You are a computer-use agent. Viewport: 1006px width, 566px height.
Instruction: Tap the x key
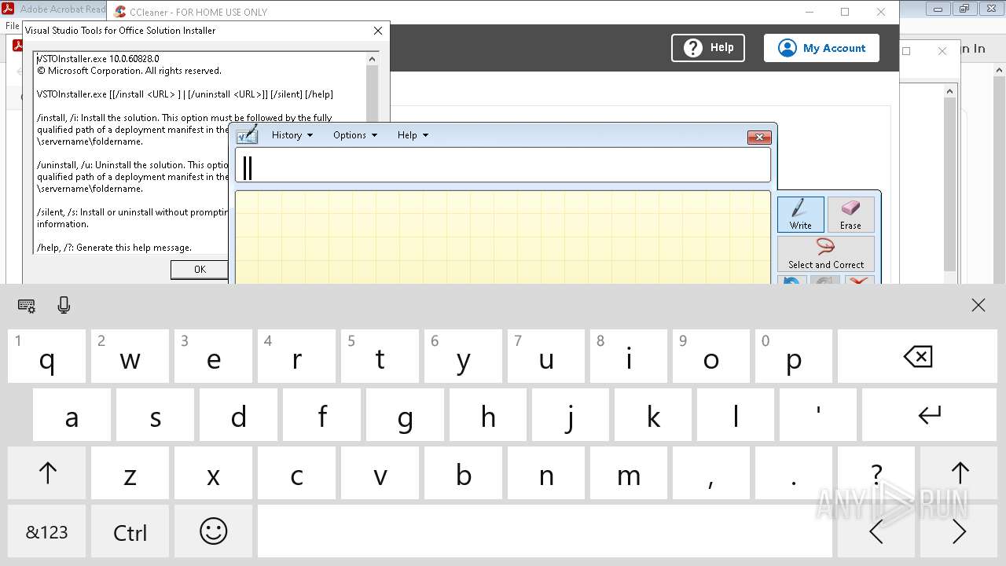tap(213, 473)
